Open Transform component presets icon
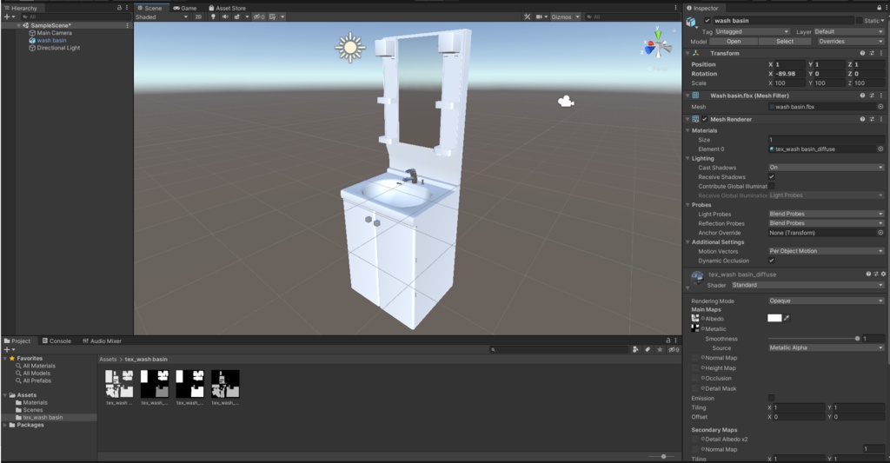Image resolution: width=890 pixels, height=463 pixels. (872, 53)
